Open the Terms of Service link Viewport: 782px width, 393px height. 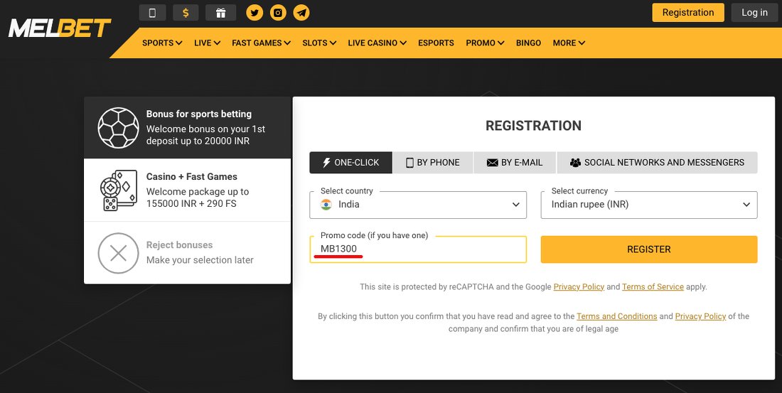pyautogui.click(x=653, y=287)
